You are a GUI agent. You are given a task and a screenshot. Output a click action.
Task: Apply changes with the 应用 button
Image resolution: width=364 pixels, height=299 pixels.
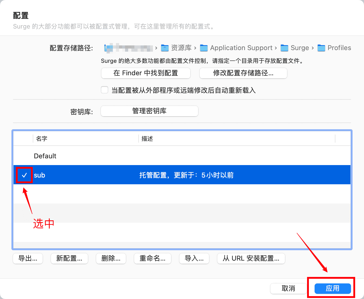pyautogui.click(x=333, y=289)
